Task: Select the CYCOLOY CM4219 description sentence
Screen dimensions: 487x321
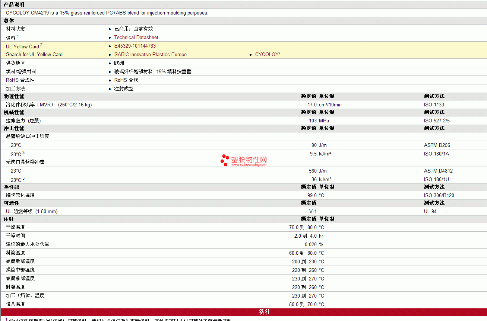Action: click(x=107, y=13)
